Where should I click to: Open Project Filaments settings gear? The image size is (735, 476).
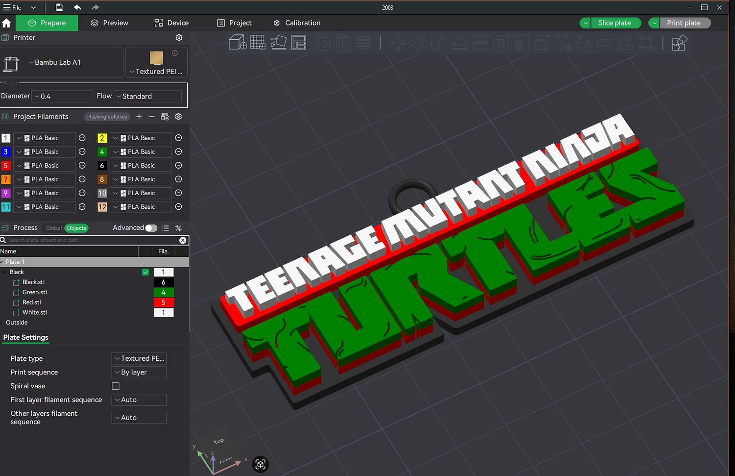178,117
